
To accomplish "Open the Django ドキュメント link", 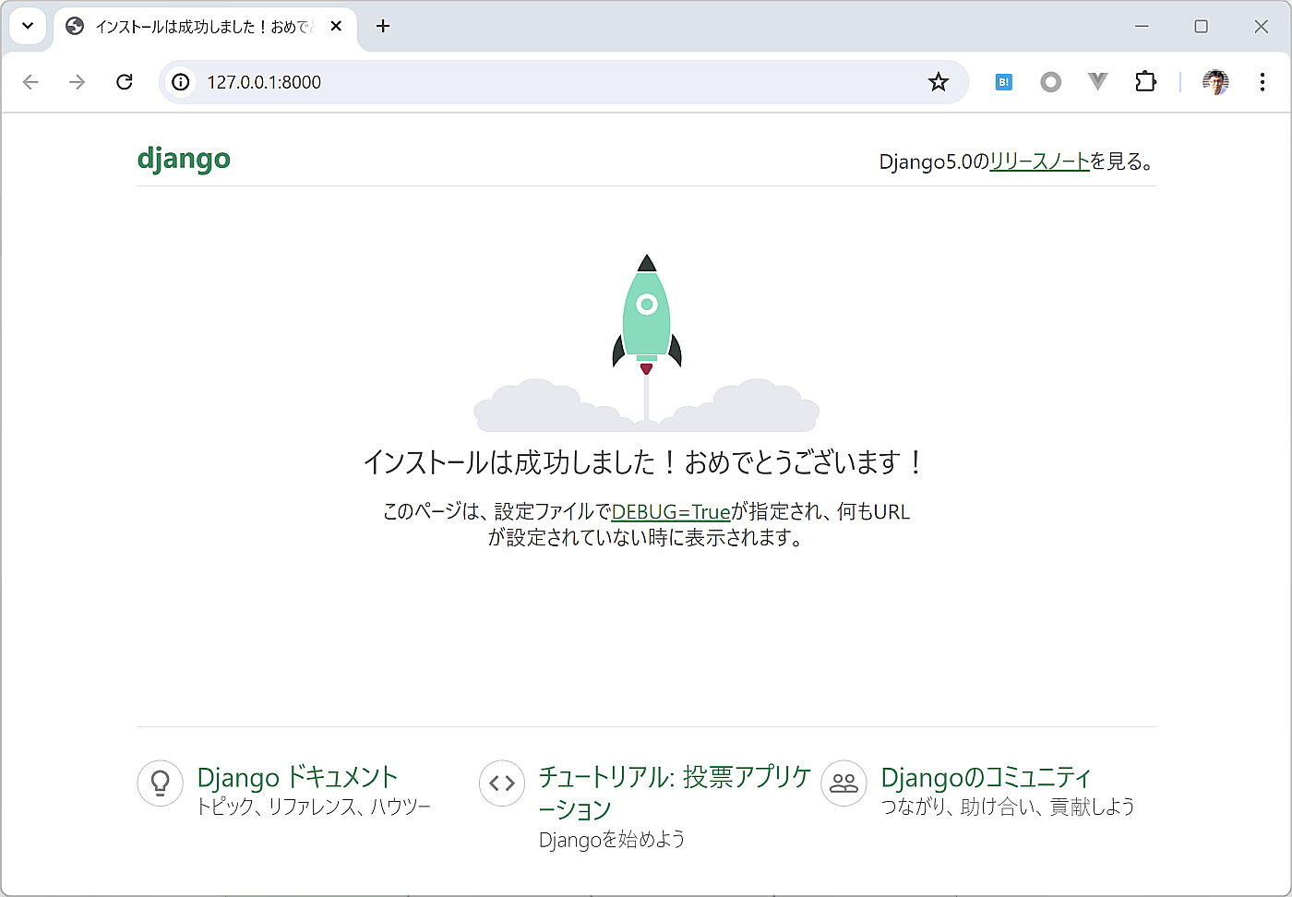I will pos(297,777).
